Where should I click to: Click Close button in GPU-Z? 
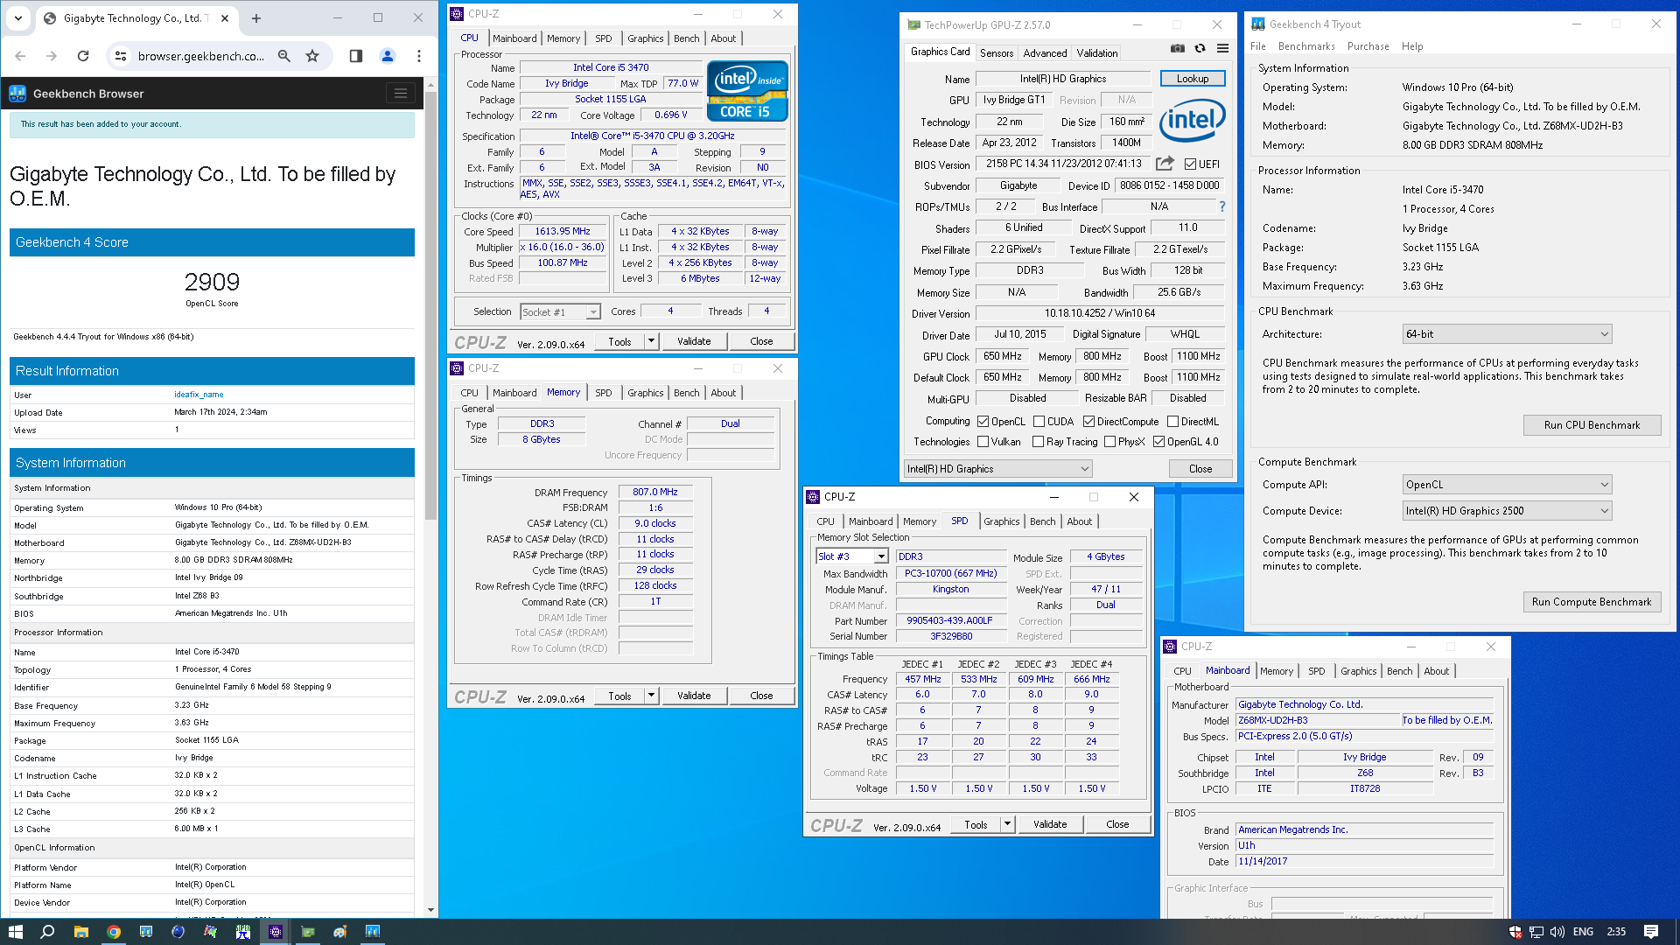tap(1200, 469)
